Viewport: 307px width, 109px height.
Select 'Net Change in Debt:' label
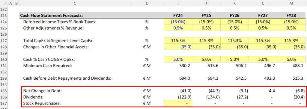click(43, 91)
